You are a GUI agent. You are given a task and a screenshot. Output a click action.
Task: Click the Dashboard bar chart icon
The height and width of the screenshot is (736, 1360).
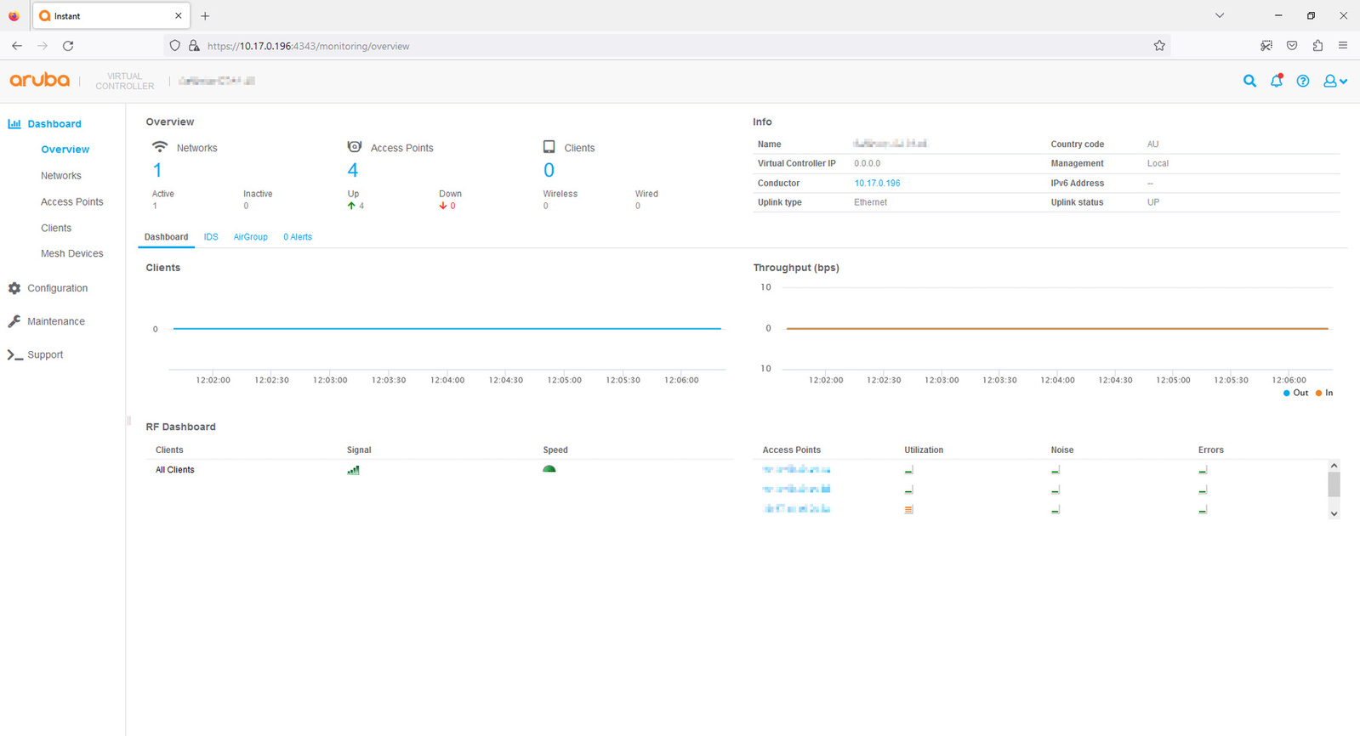[x=14, y=123]
